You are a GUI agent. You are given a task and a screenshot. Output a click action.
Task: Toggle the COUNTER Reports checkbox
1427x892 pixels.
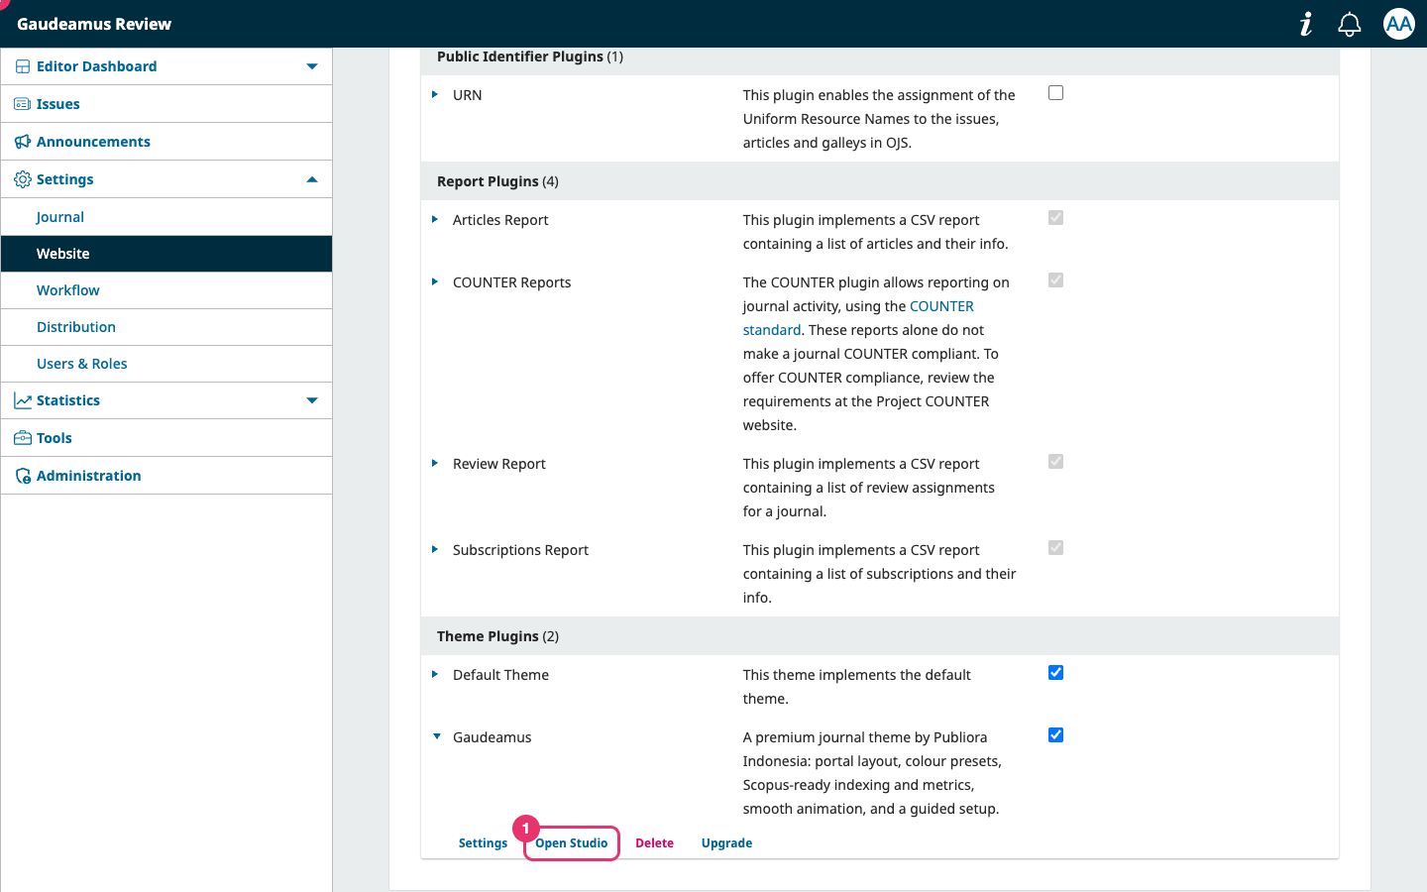1055,280
